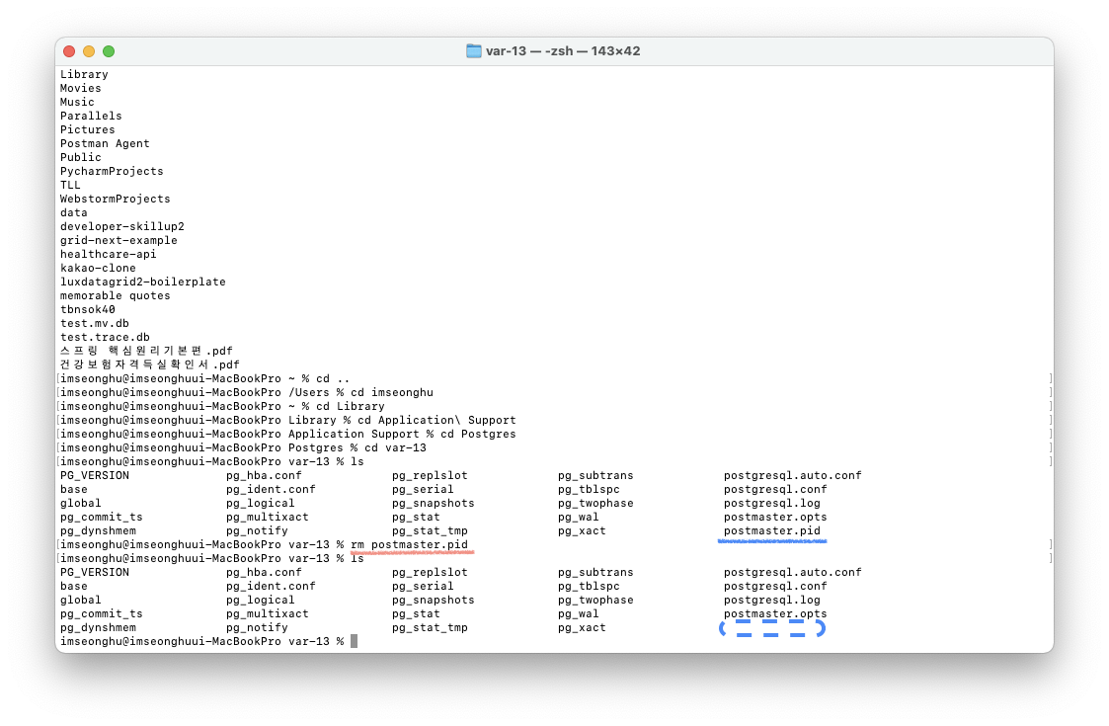
Task: Click the PycharmProjects folder name
Action: [112, 171]
